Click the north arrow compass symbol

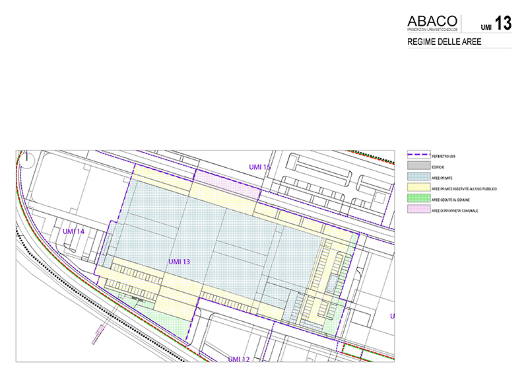point(27,159)
